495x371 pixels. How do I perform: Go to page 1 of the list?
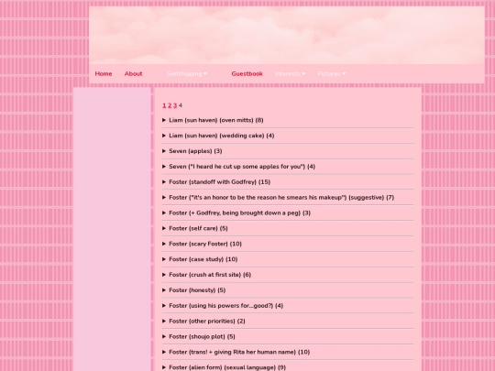164,105
